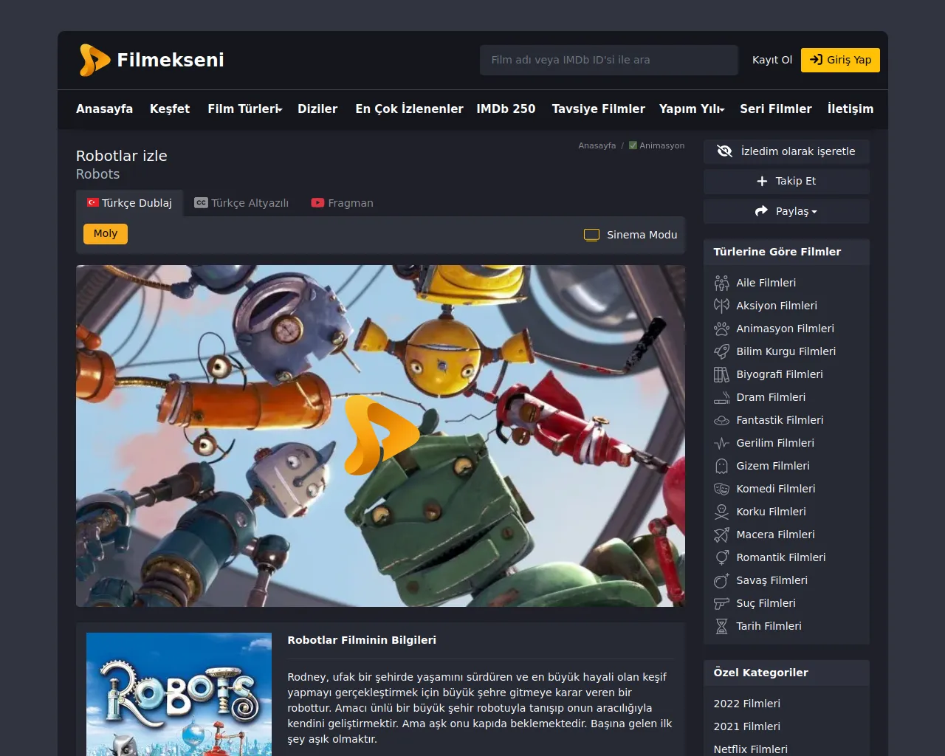Screen dimensions: 945x756
Task: Click the Filmekseni logo icon
Action: tap(95, 60)
